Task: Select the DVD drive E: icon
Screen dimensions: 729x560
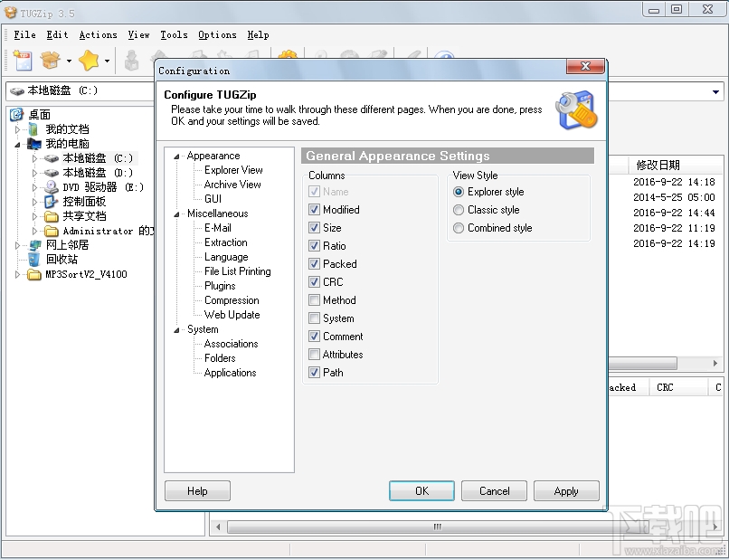Action: pos(52,187)
